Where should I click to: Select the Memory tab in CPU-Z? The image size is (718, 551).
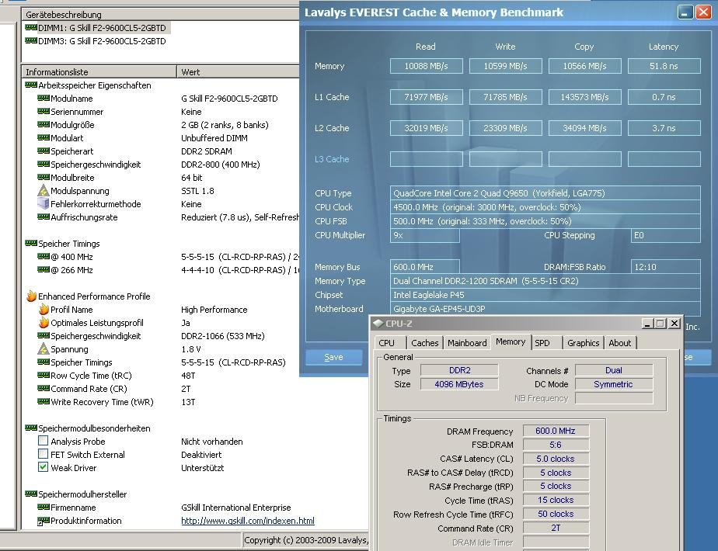tap(511, 341)
